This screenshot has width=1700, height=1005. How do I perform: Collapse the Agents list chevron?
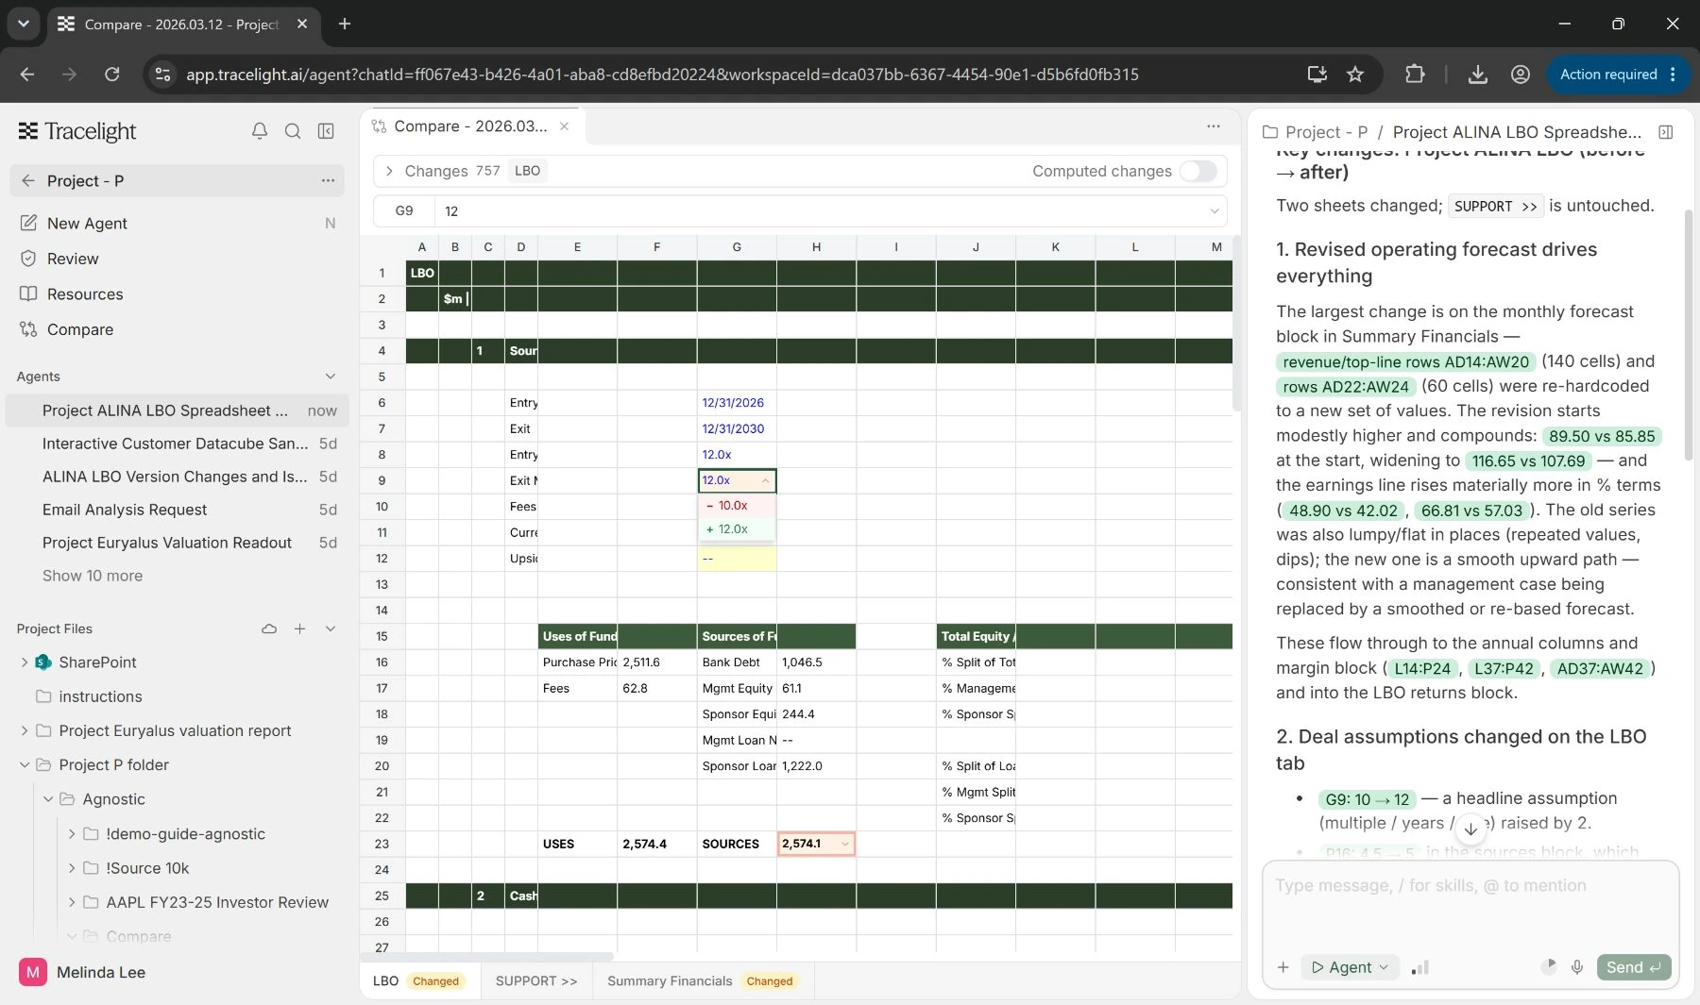[331, 377]
